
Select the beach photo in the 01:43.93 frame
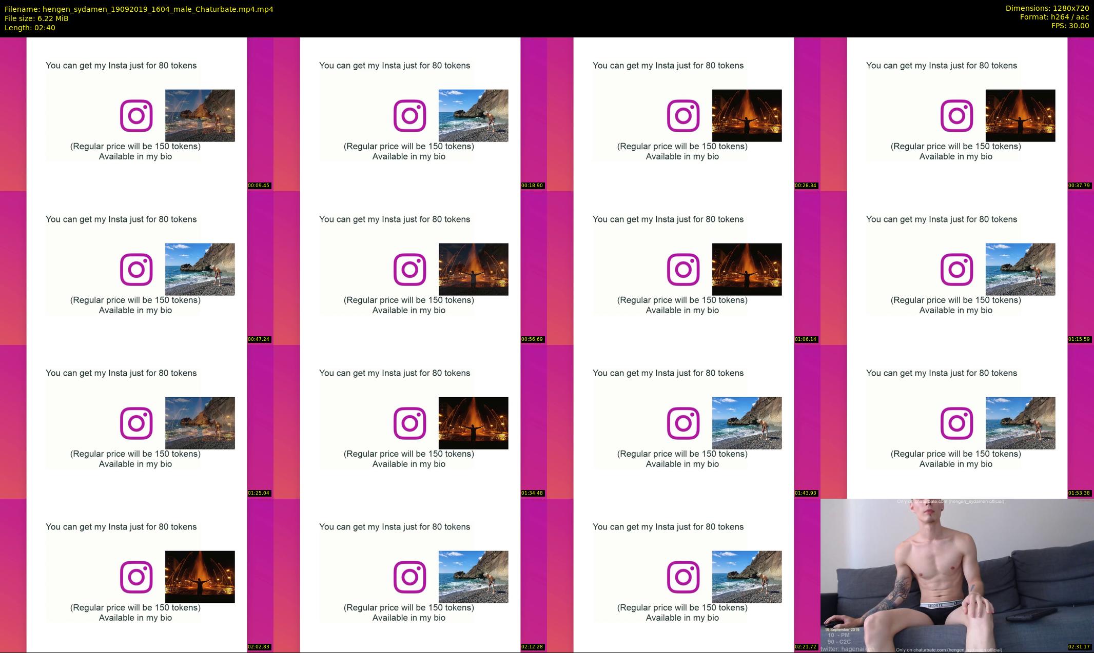(x=747, y=423)
